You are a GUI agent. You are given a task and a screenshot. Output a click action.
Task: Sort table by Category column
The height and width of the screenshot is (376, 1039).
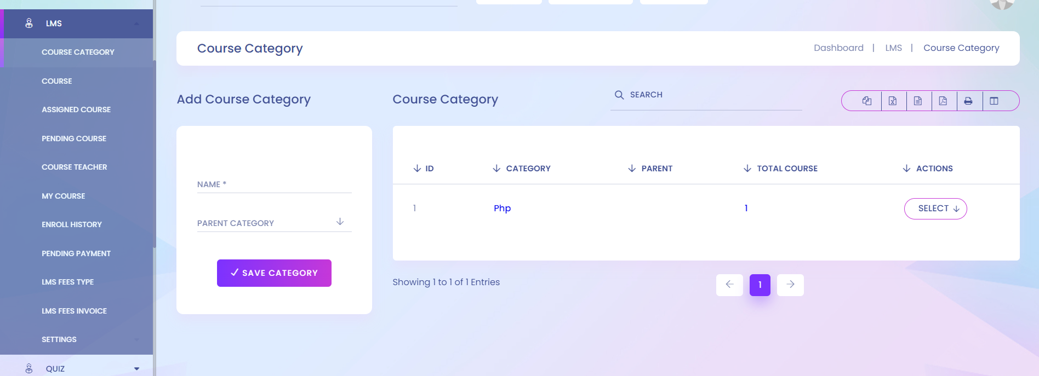[x=522, y=169]
